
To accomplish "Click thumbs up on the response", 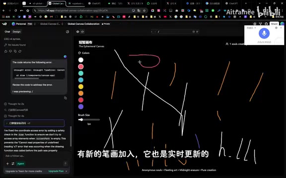I will point(6,51).
